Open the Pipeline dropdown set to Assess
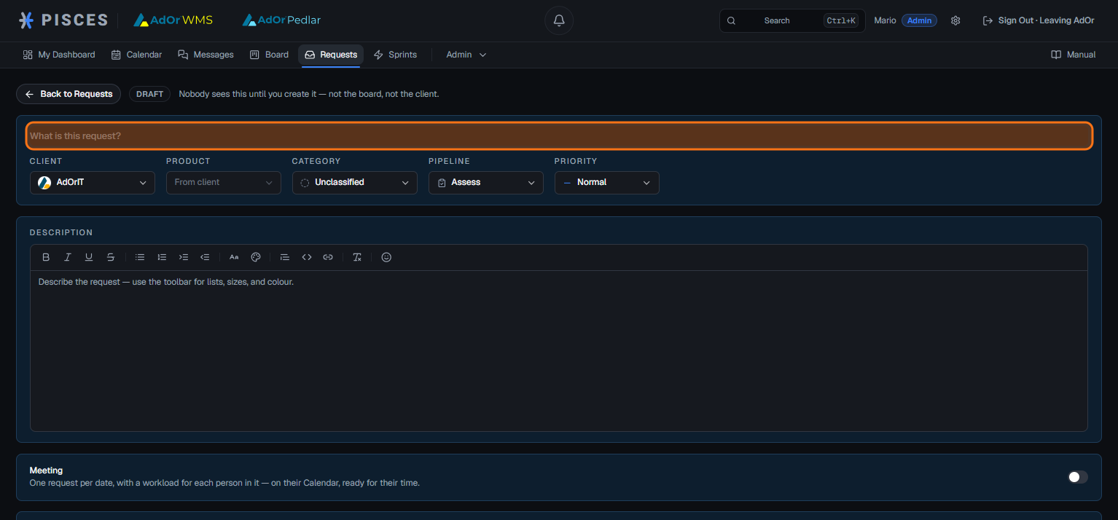 pos(486,183)
